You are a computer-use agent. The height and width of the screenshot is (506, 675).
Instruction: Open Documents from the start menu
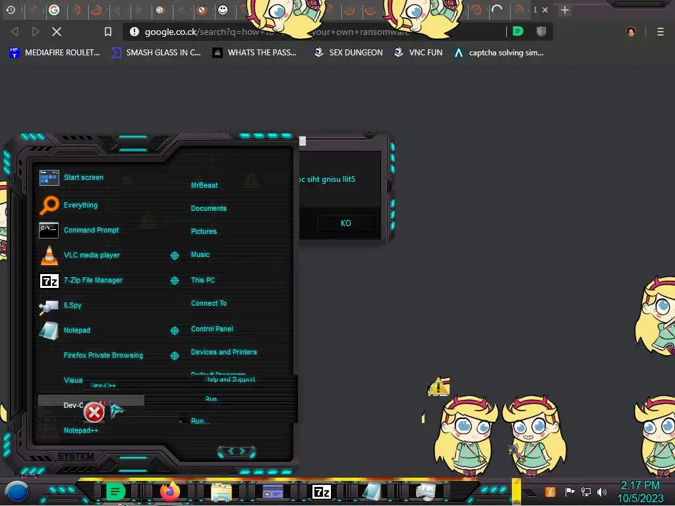tap(208, 208)
